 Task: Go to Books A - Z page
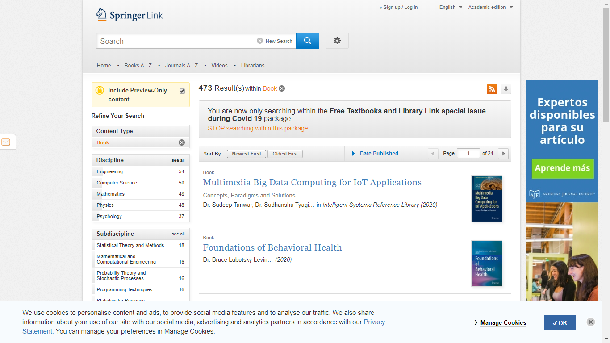point(138,66)
